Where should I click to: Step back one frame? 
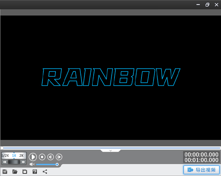[x=51, y=157]
